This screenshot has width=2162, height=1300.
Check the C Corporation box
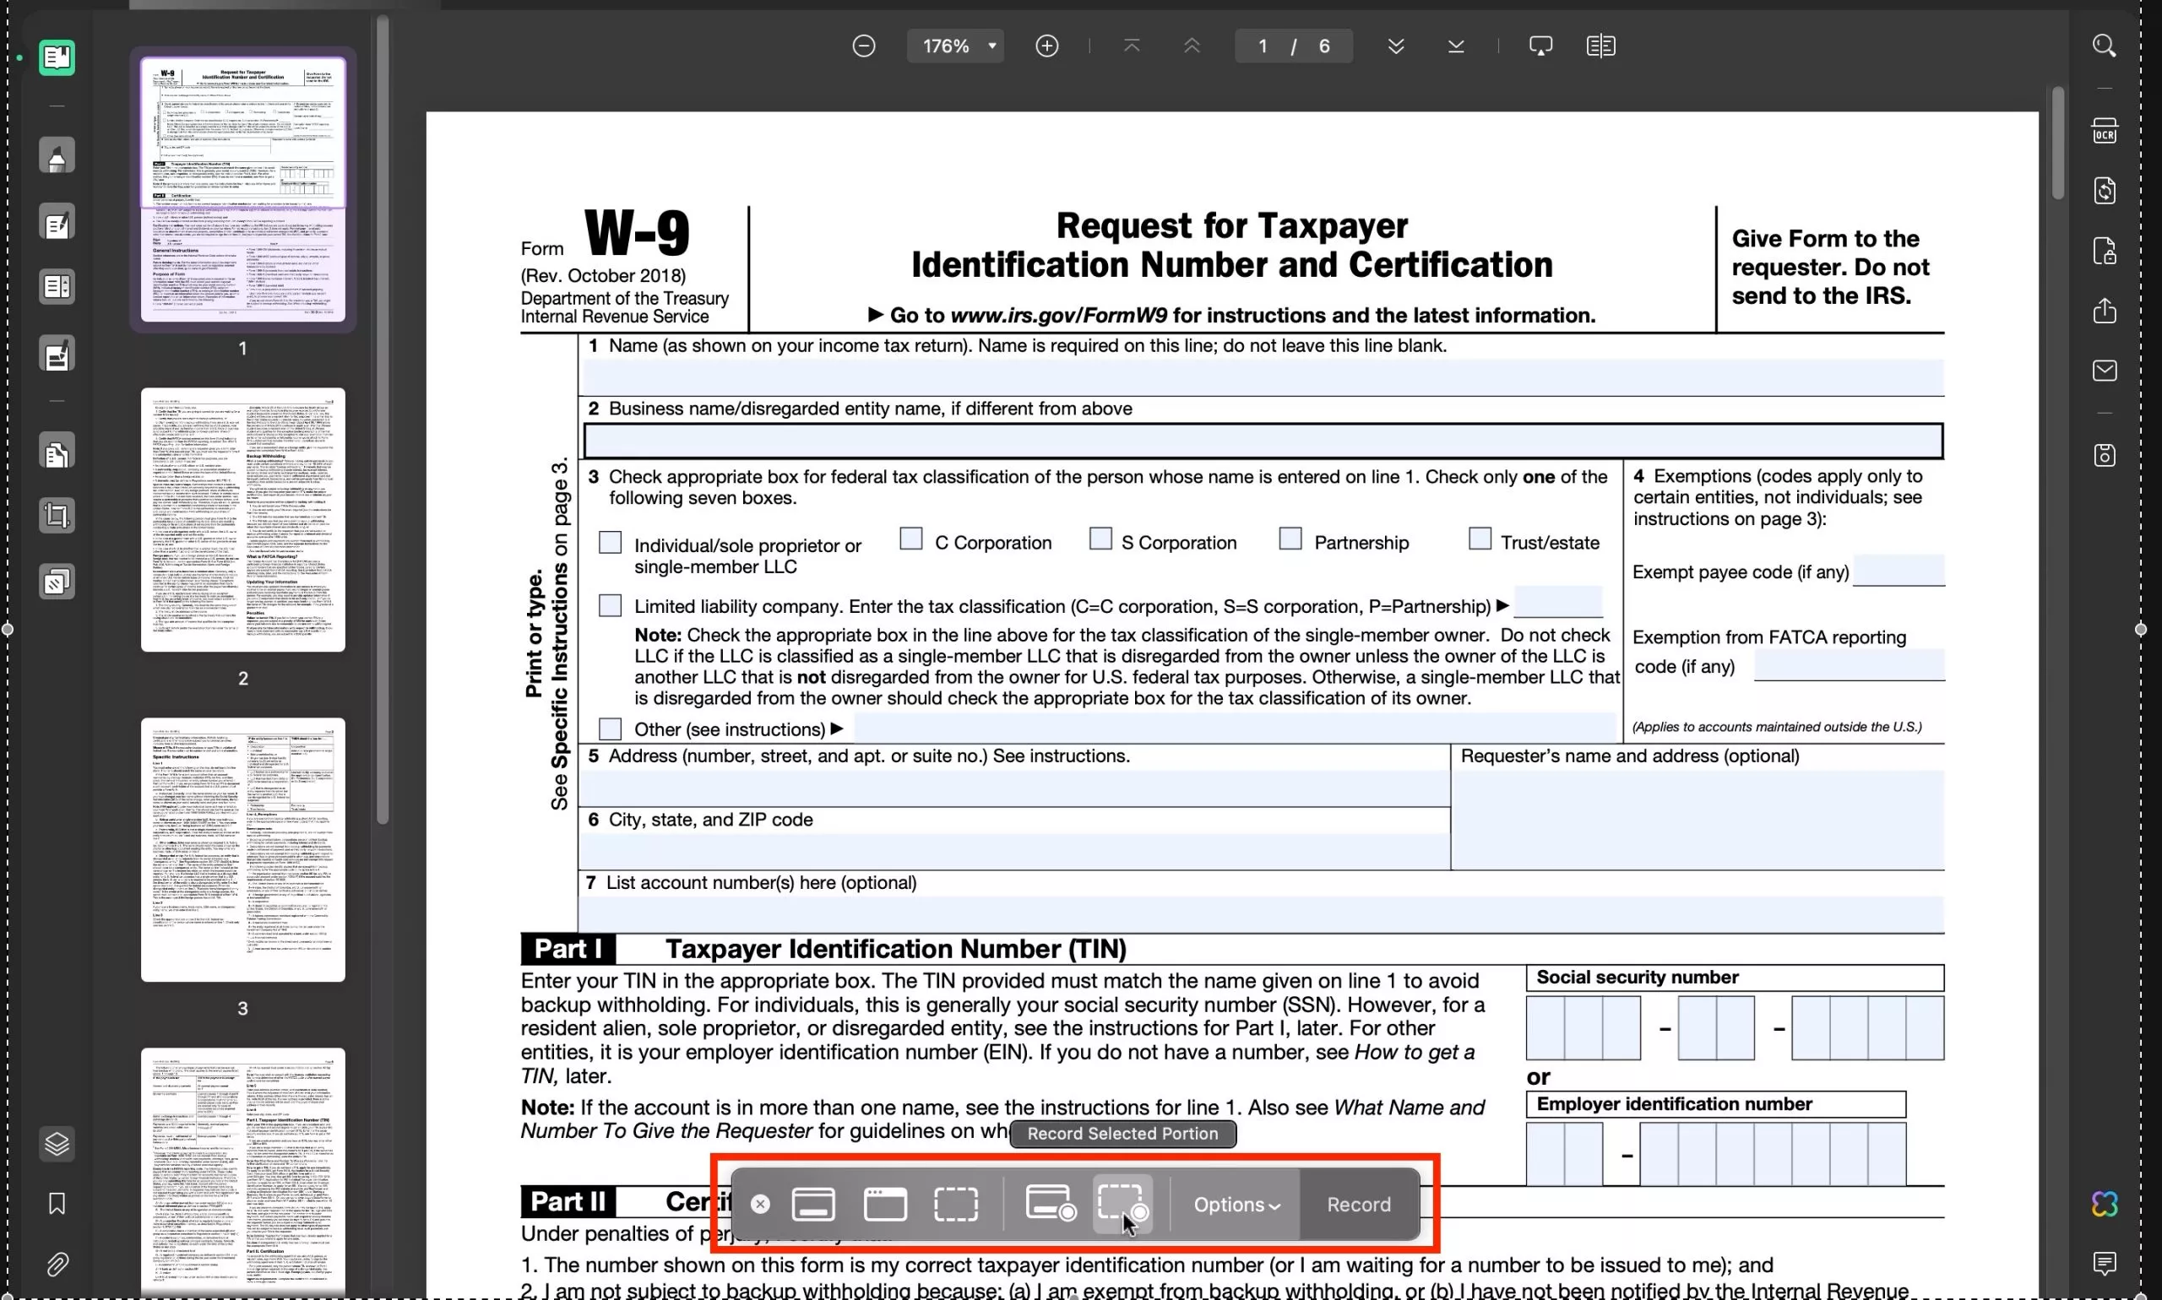tap(911, 538)
